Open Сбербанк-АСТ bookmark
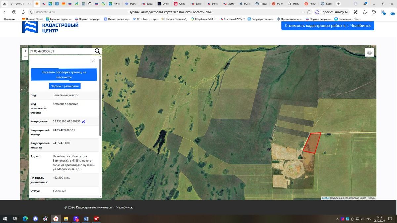Image resolution: width=397 pixels, height=223 pixels. click(x=203, y=19)
